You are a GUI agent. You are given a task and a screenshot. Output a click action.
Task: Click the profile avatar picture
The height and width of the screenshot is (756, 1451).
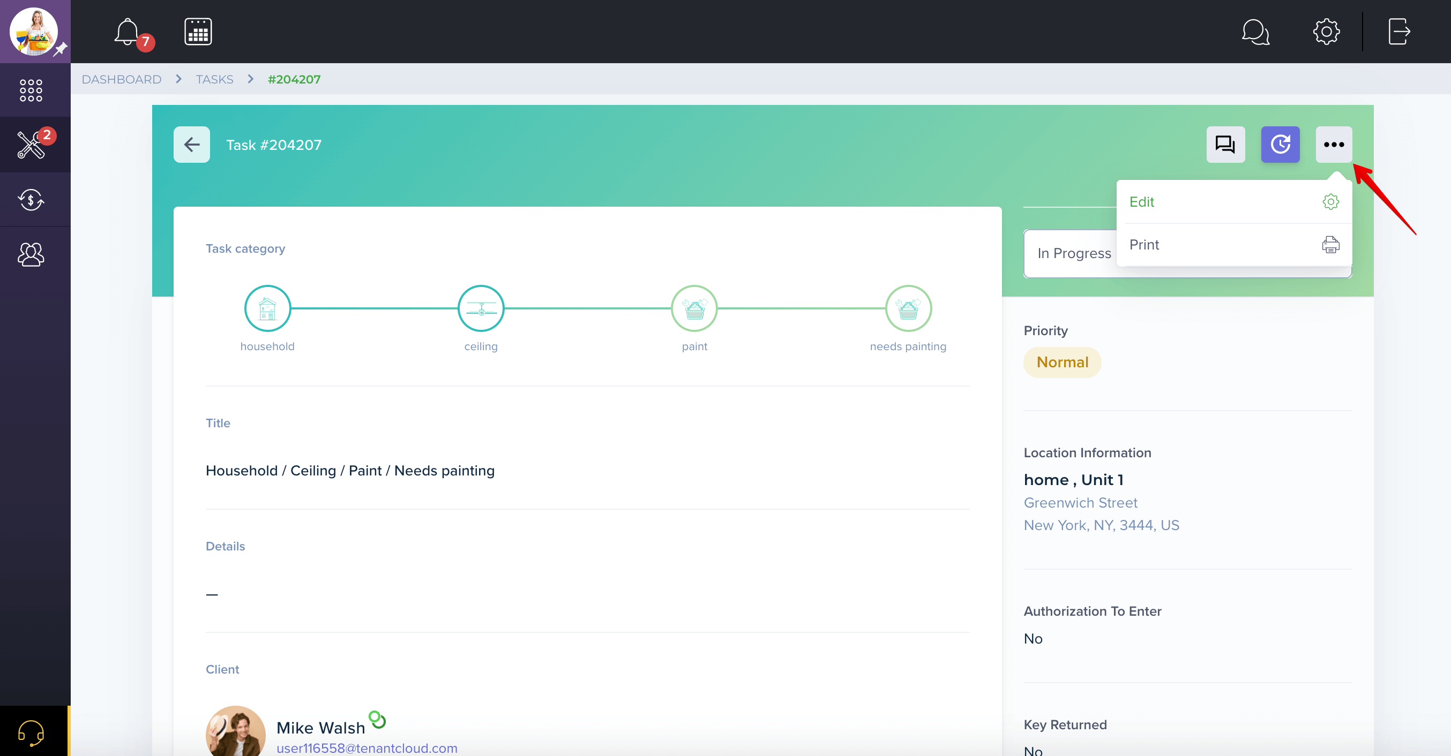click(33, 31)
